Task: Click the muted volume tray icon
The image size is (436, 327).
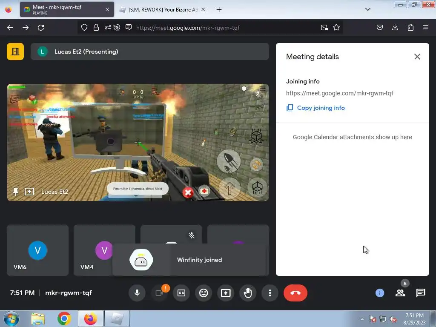Action: (x=393, y=319)
